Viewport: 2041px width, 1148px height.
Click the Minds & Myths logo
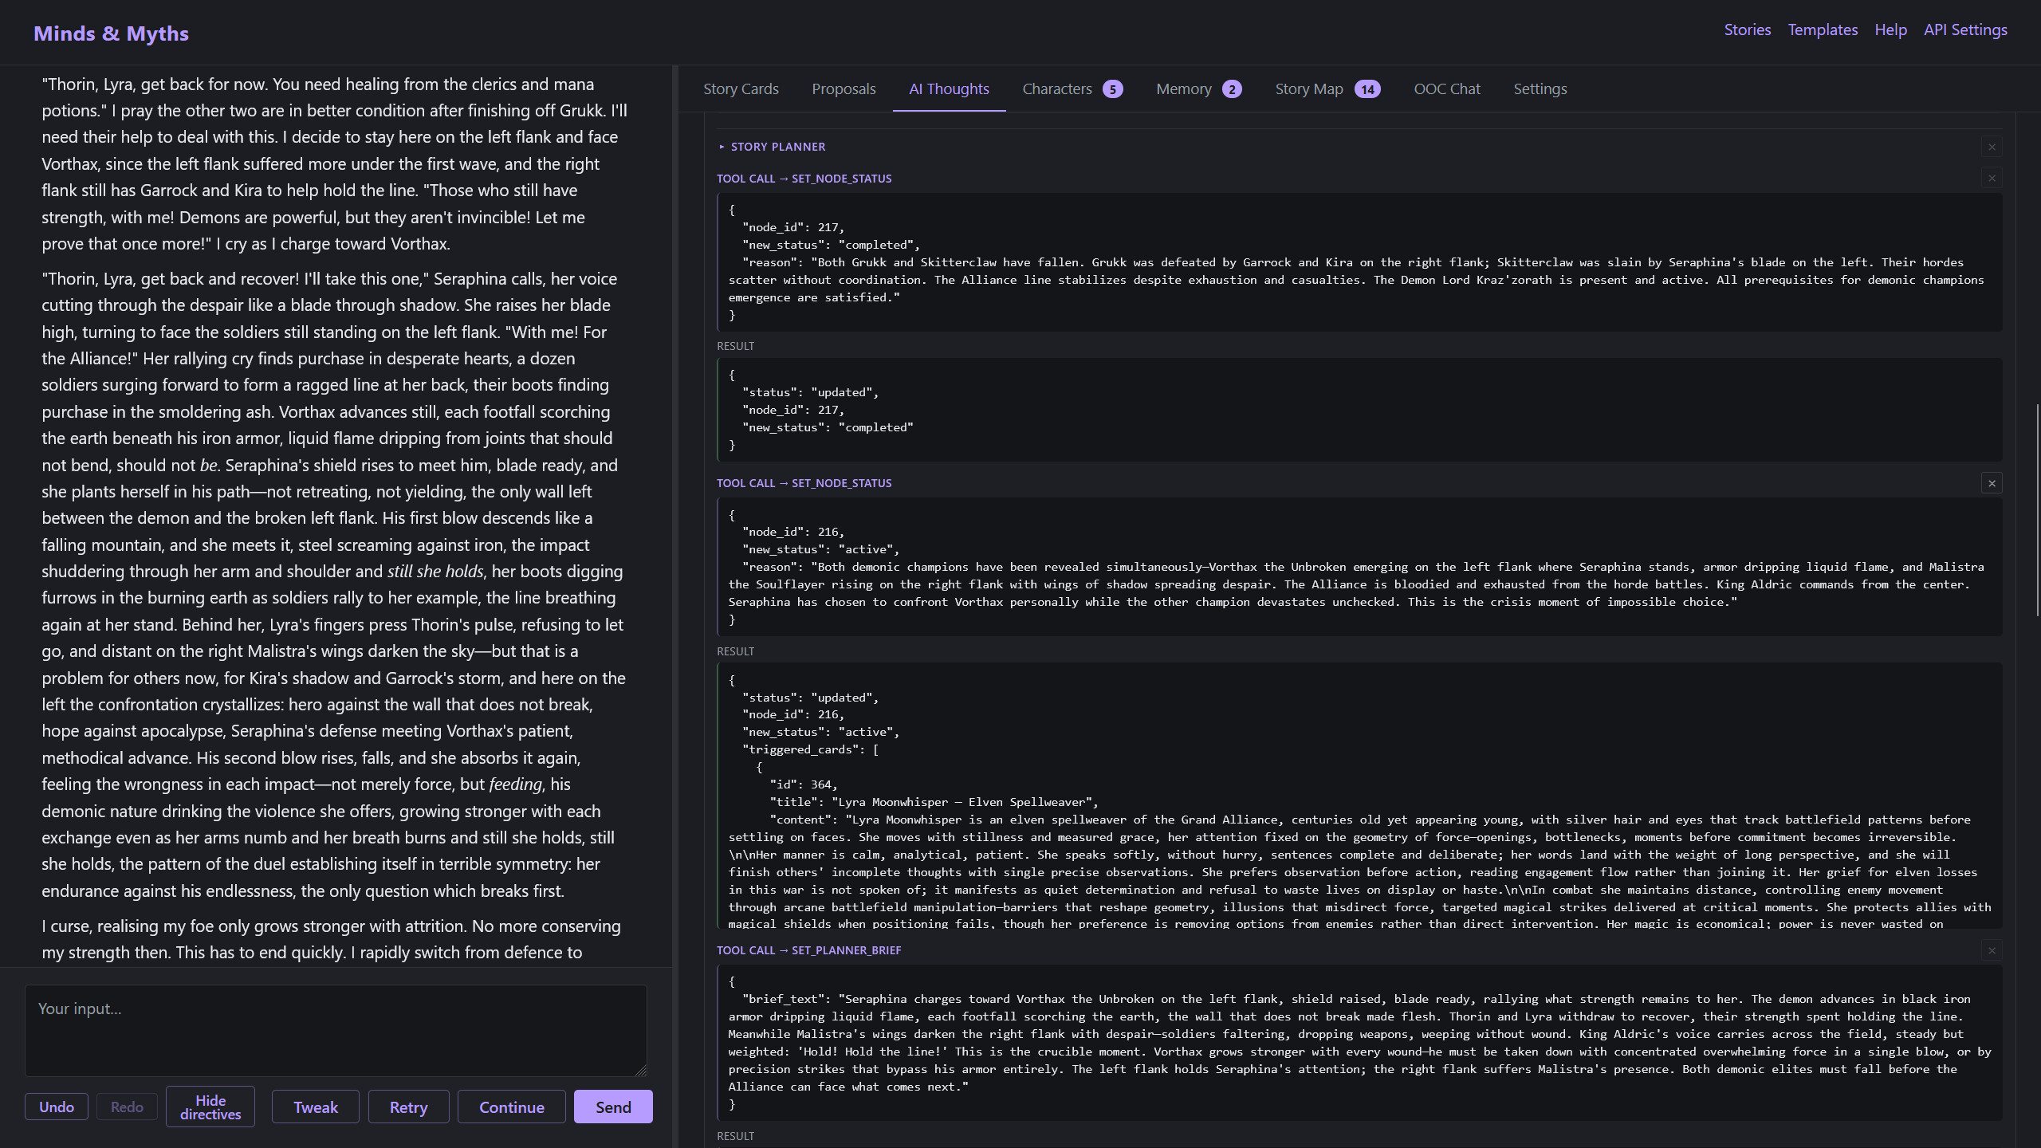pyautogui.click(x=111, y=33)
